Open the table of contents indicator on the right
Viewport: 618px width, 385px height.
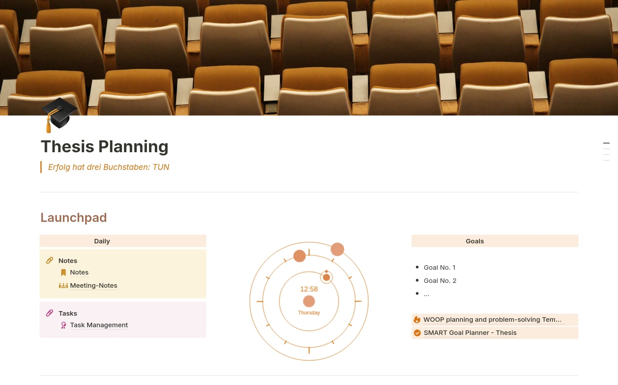pyautogui.click(x=606, y=153)
